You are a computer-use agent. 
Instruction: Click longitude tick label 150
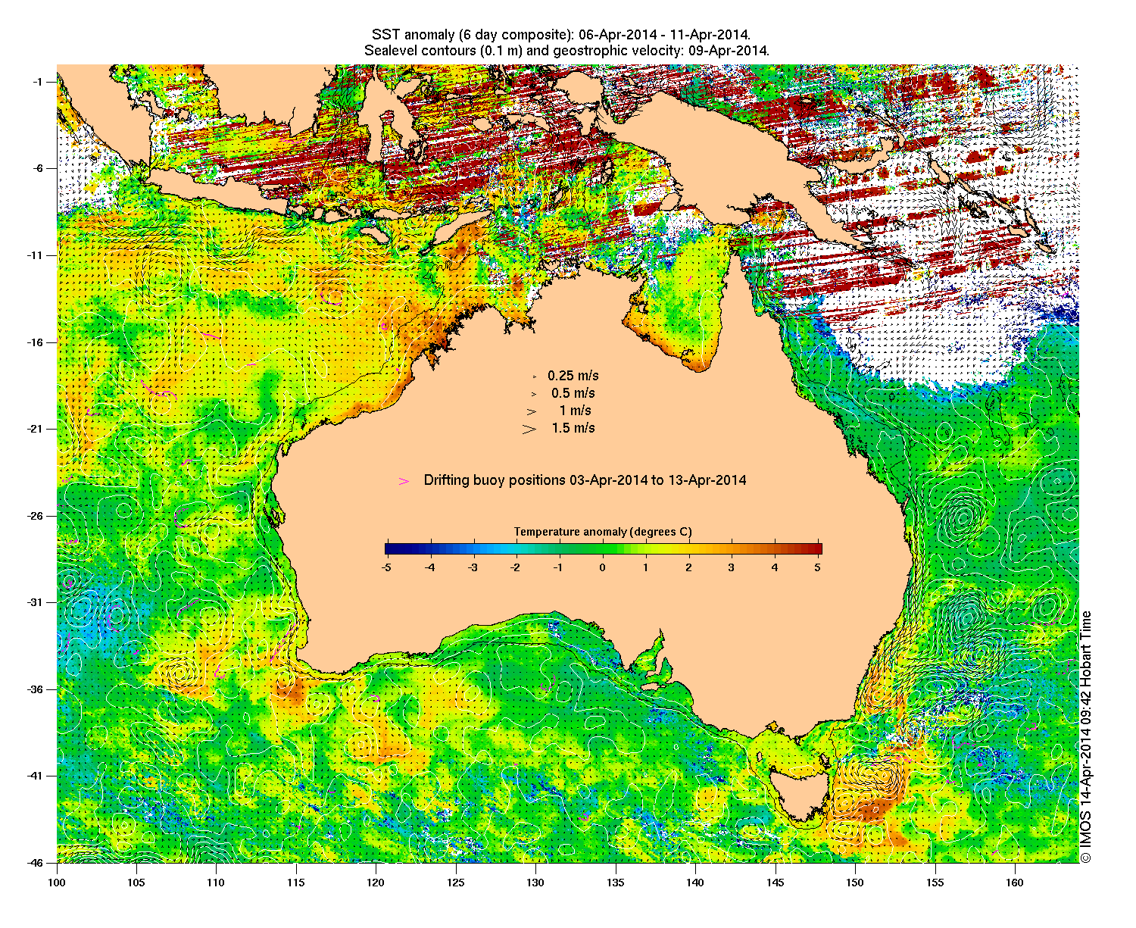point(855,883)
